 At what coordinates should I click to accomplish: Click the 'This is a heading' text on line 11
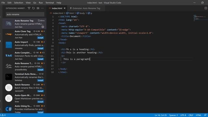tap(77, 49)
